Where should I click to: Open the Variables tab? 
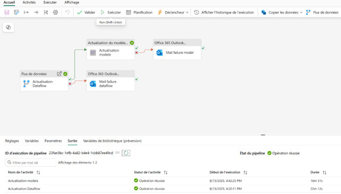[32, 141]
